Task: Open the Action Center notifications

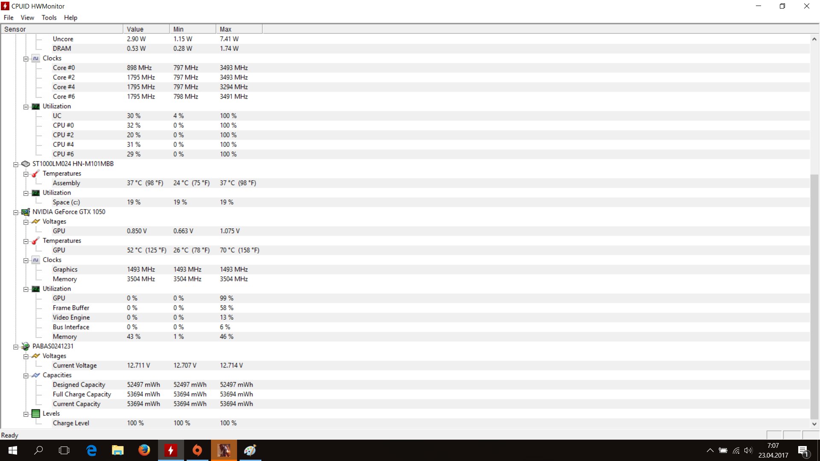Action: [x=803, y=450]
